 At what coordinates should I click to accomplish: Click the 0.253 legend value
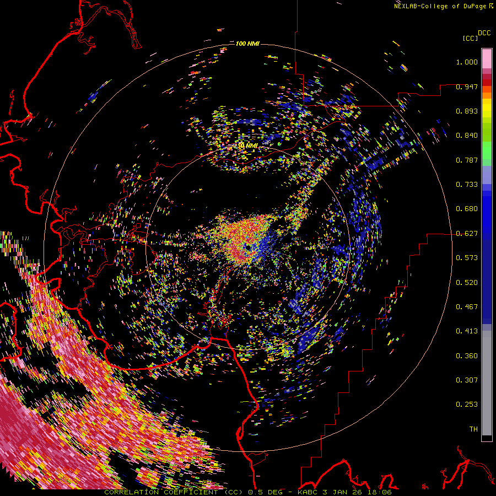(x=467, y=405)
